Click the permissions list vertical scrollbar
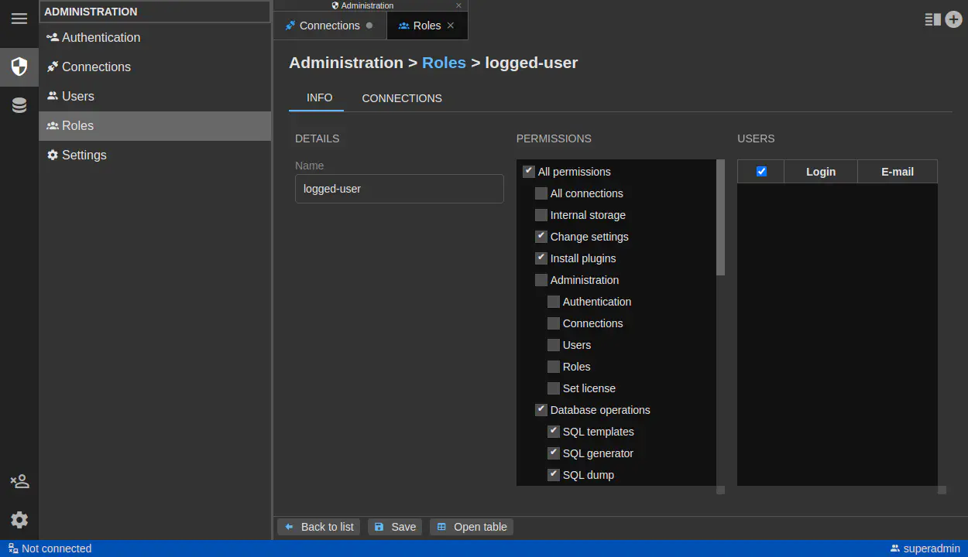Viewport: 968px width, 557px height. tap(721, 217)
